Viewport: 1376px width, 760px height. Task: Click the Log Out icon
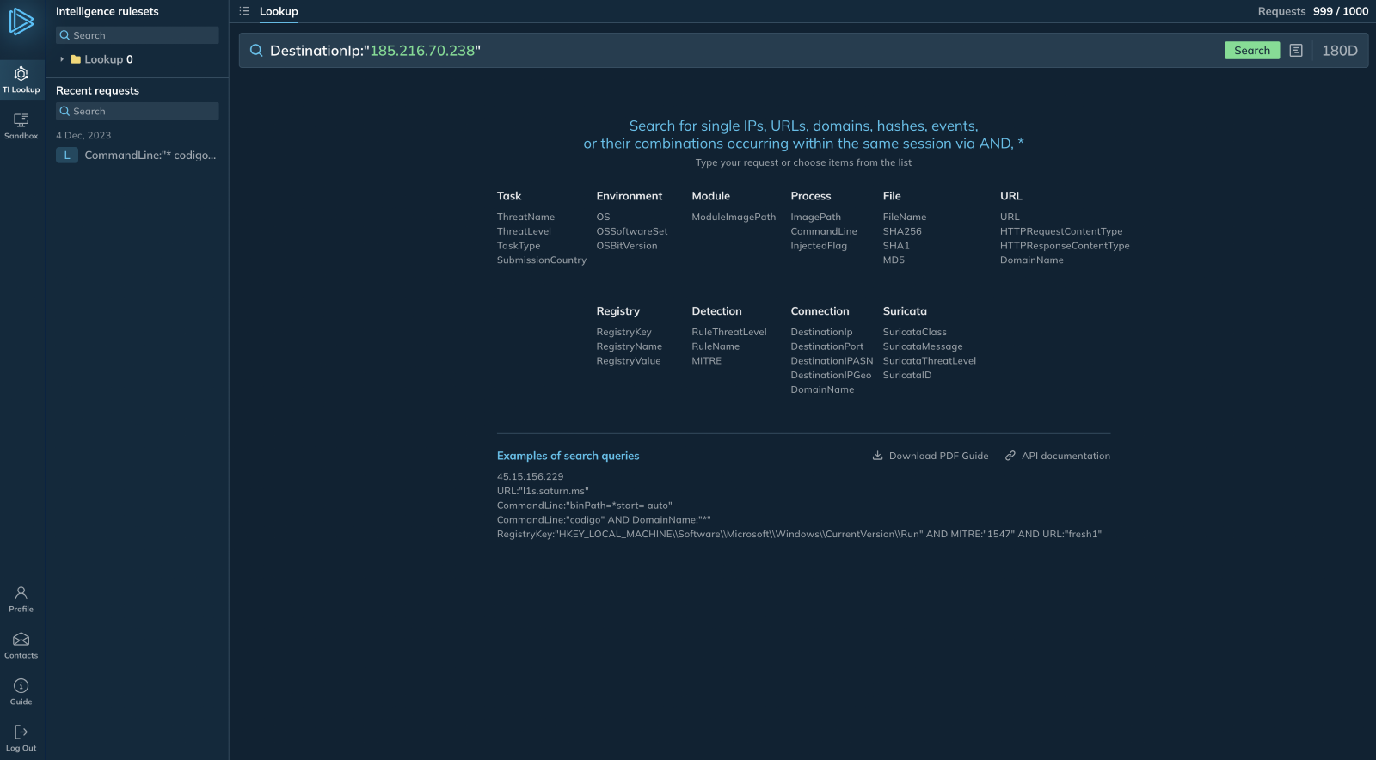tap(21, 739)
